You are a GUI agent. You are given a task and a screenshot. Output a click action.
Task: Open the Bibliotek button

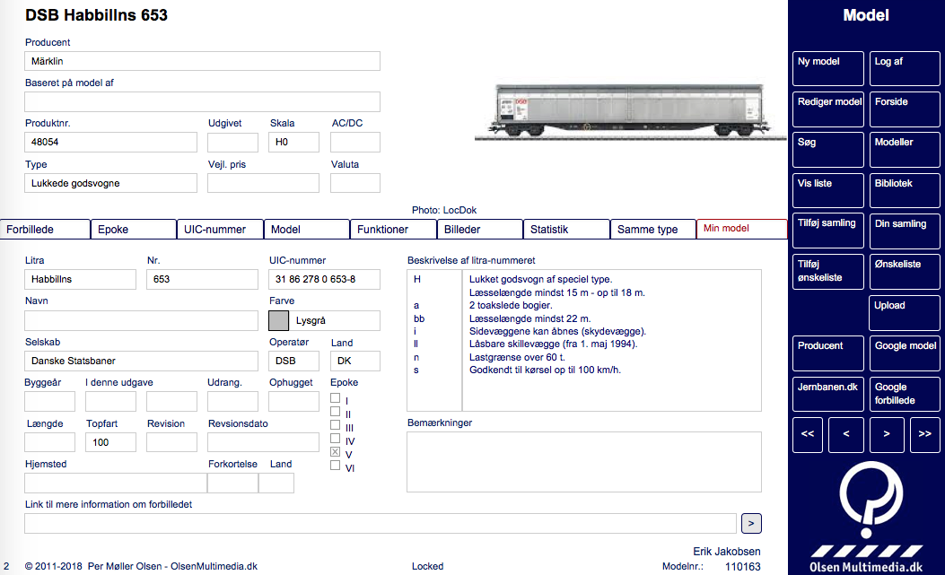pyautogui.click(x=905, y=190)
